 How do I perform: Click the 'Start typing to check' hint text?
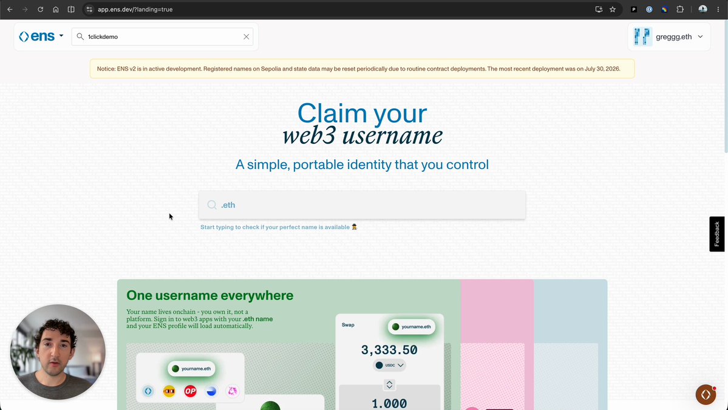click(x=279, y=227)
